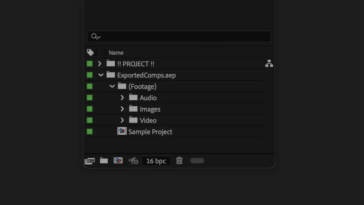This screenshot has width=364, height=205.
Task: Toggle the green label for Audio folder
Action: [x=90, y=98]
